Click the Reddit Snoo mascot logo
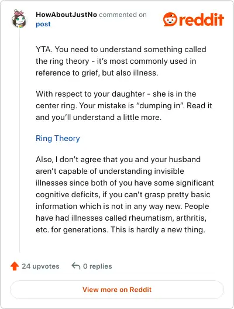The width and height of the screenshot is (234, 309). tap(170, 19)
